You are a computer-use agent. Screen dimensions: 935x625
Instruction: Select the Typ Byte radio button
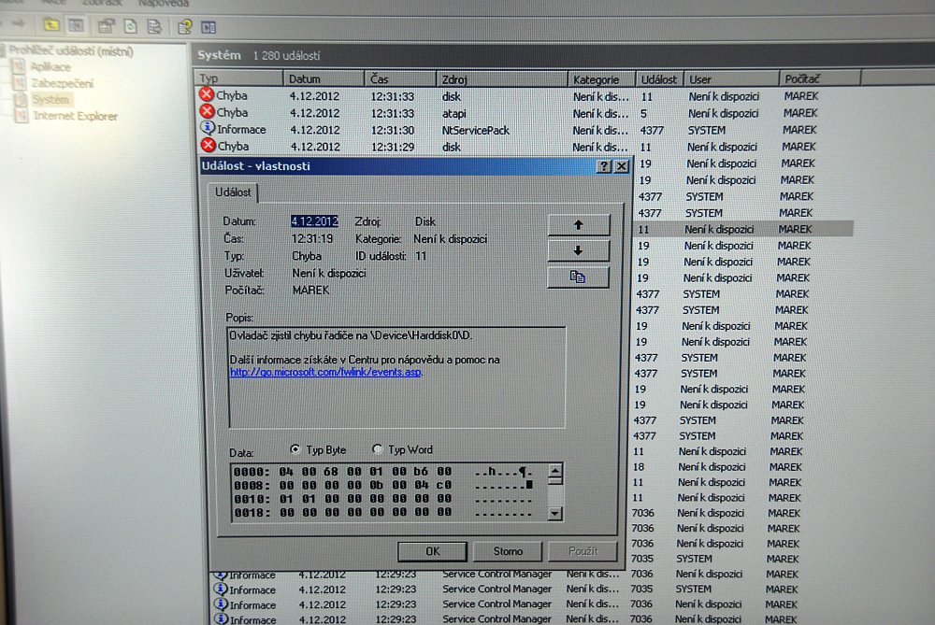(295, 448)
